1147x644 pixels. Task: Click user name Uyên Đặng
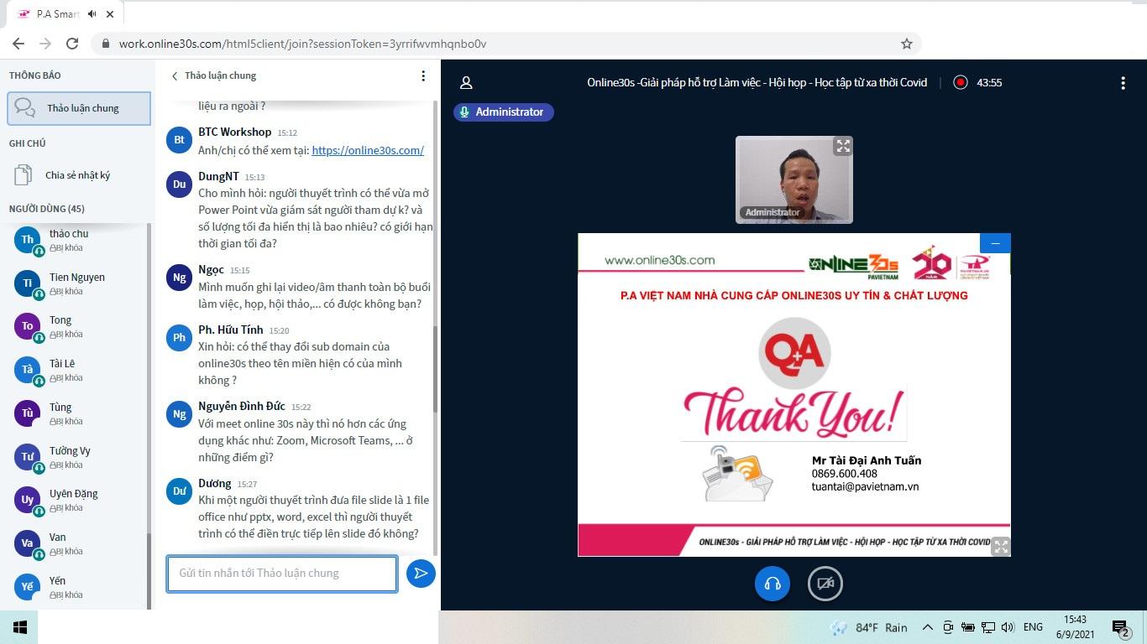pyautogui.click(x=74, y=494)
